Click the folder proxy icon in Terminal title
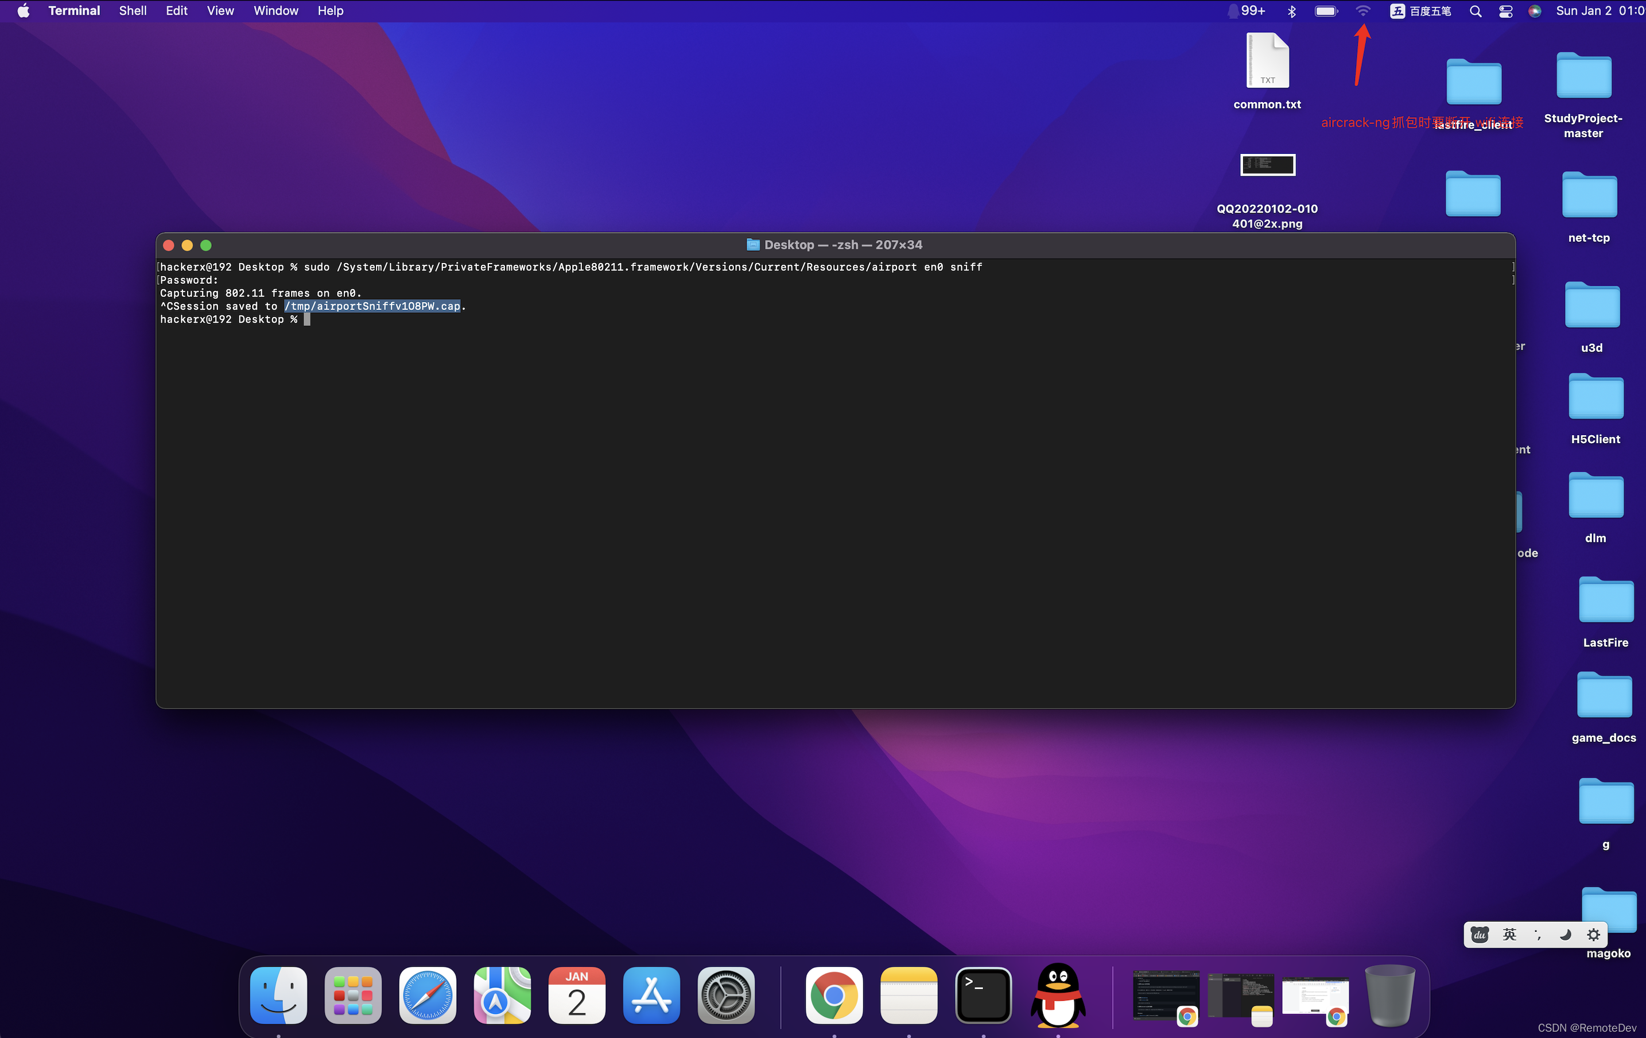Screen dimensions: 1646x1038 tap(752, 245)
